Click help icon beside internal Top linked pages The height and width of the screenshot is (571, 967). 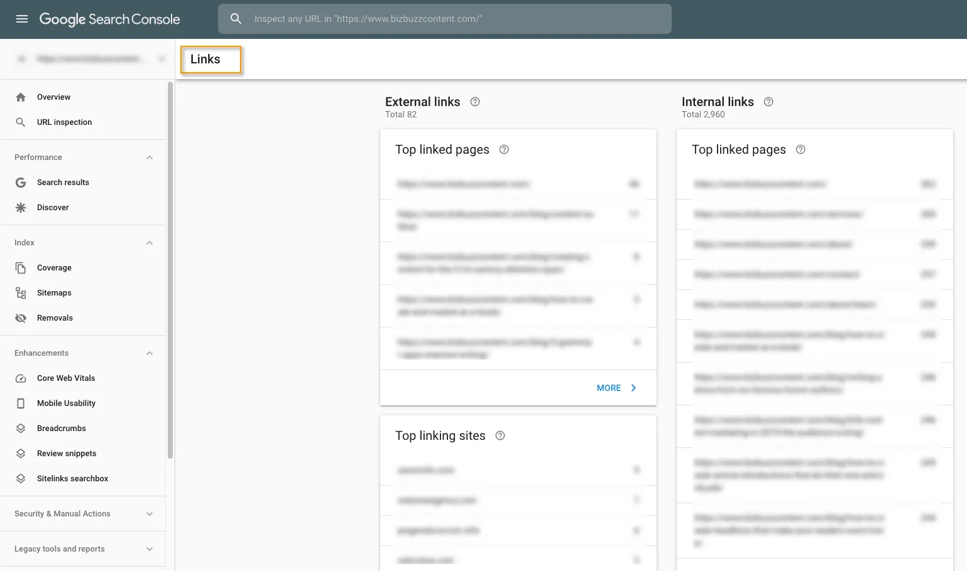tap(800, 149)
